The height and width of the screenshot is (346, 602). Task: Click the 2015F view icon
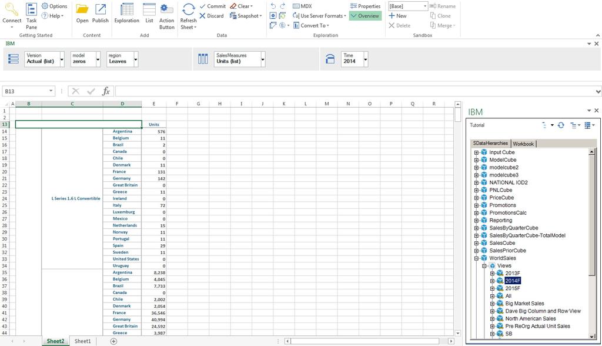(500, 288)
